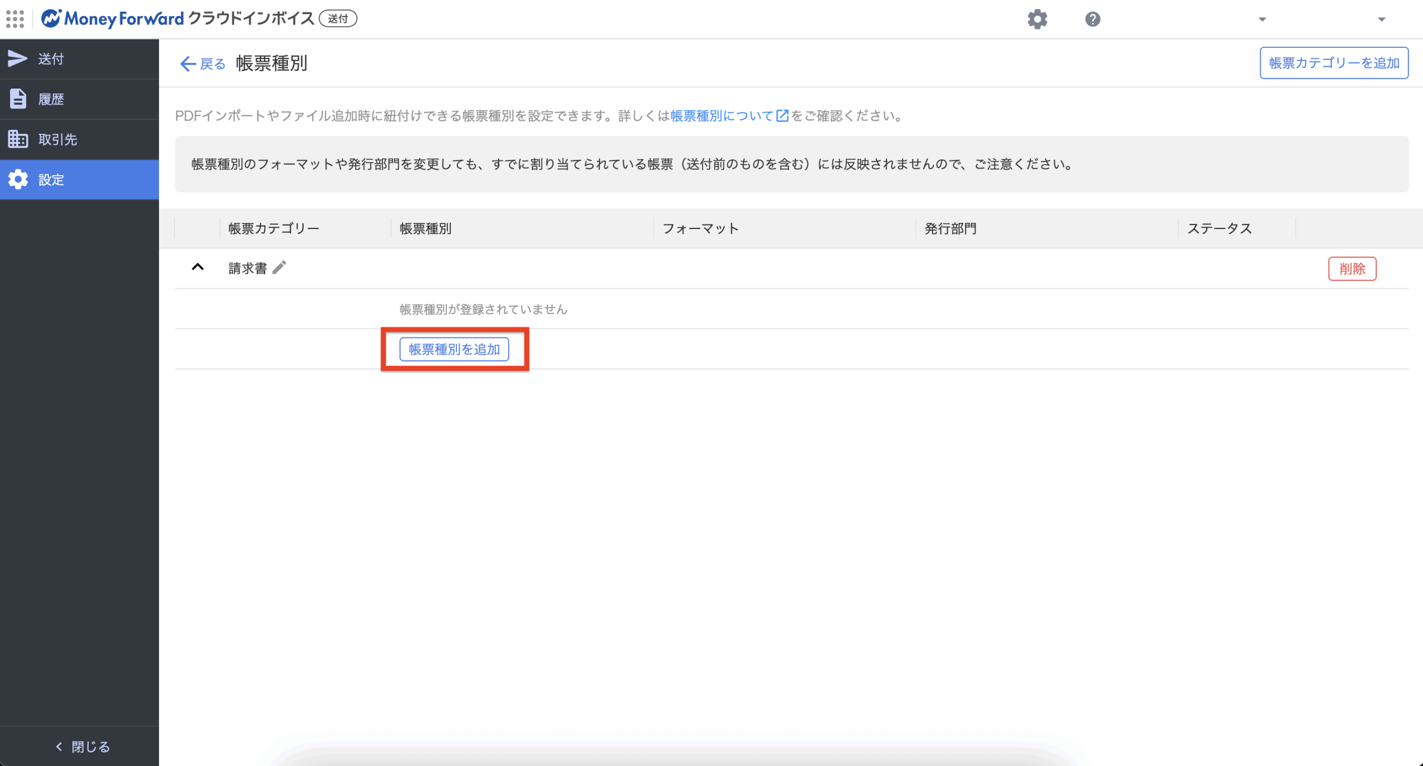Viewport: 1423px width, 766px height.
Task: Open the 帳票種別について help link
Action: click(x=721, y=116)
